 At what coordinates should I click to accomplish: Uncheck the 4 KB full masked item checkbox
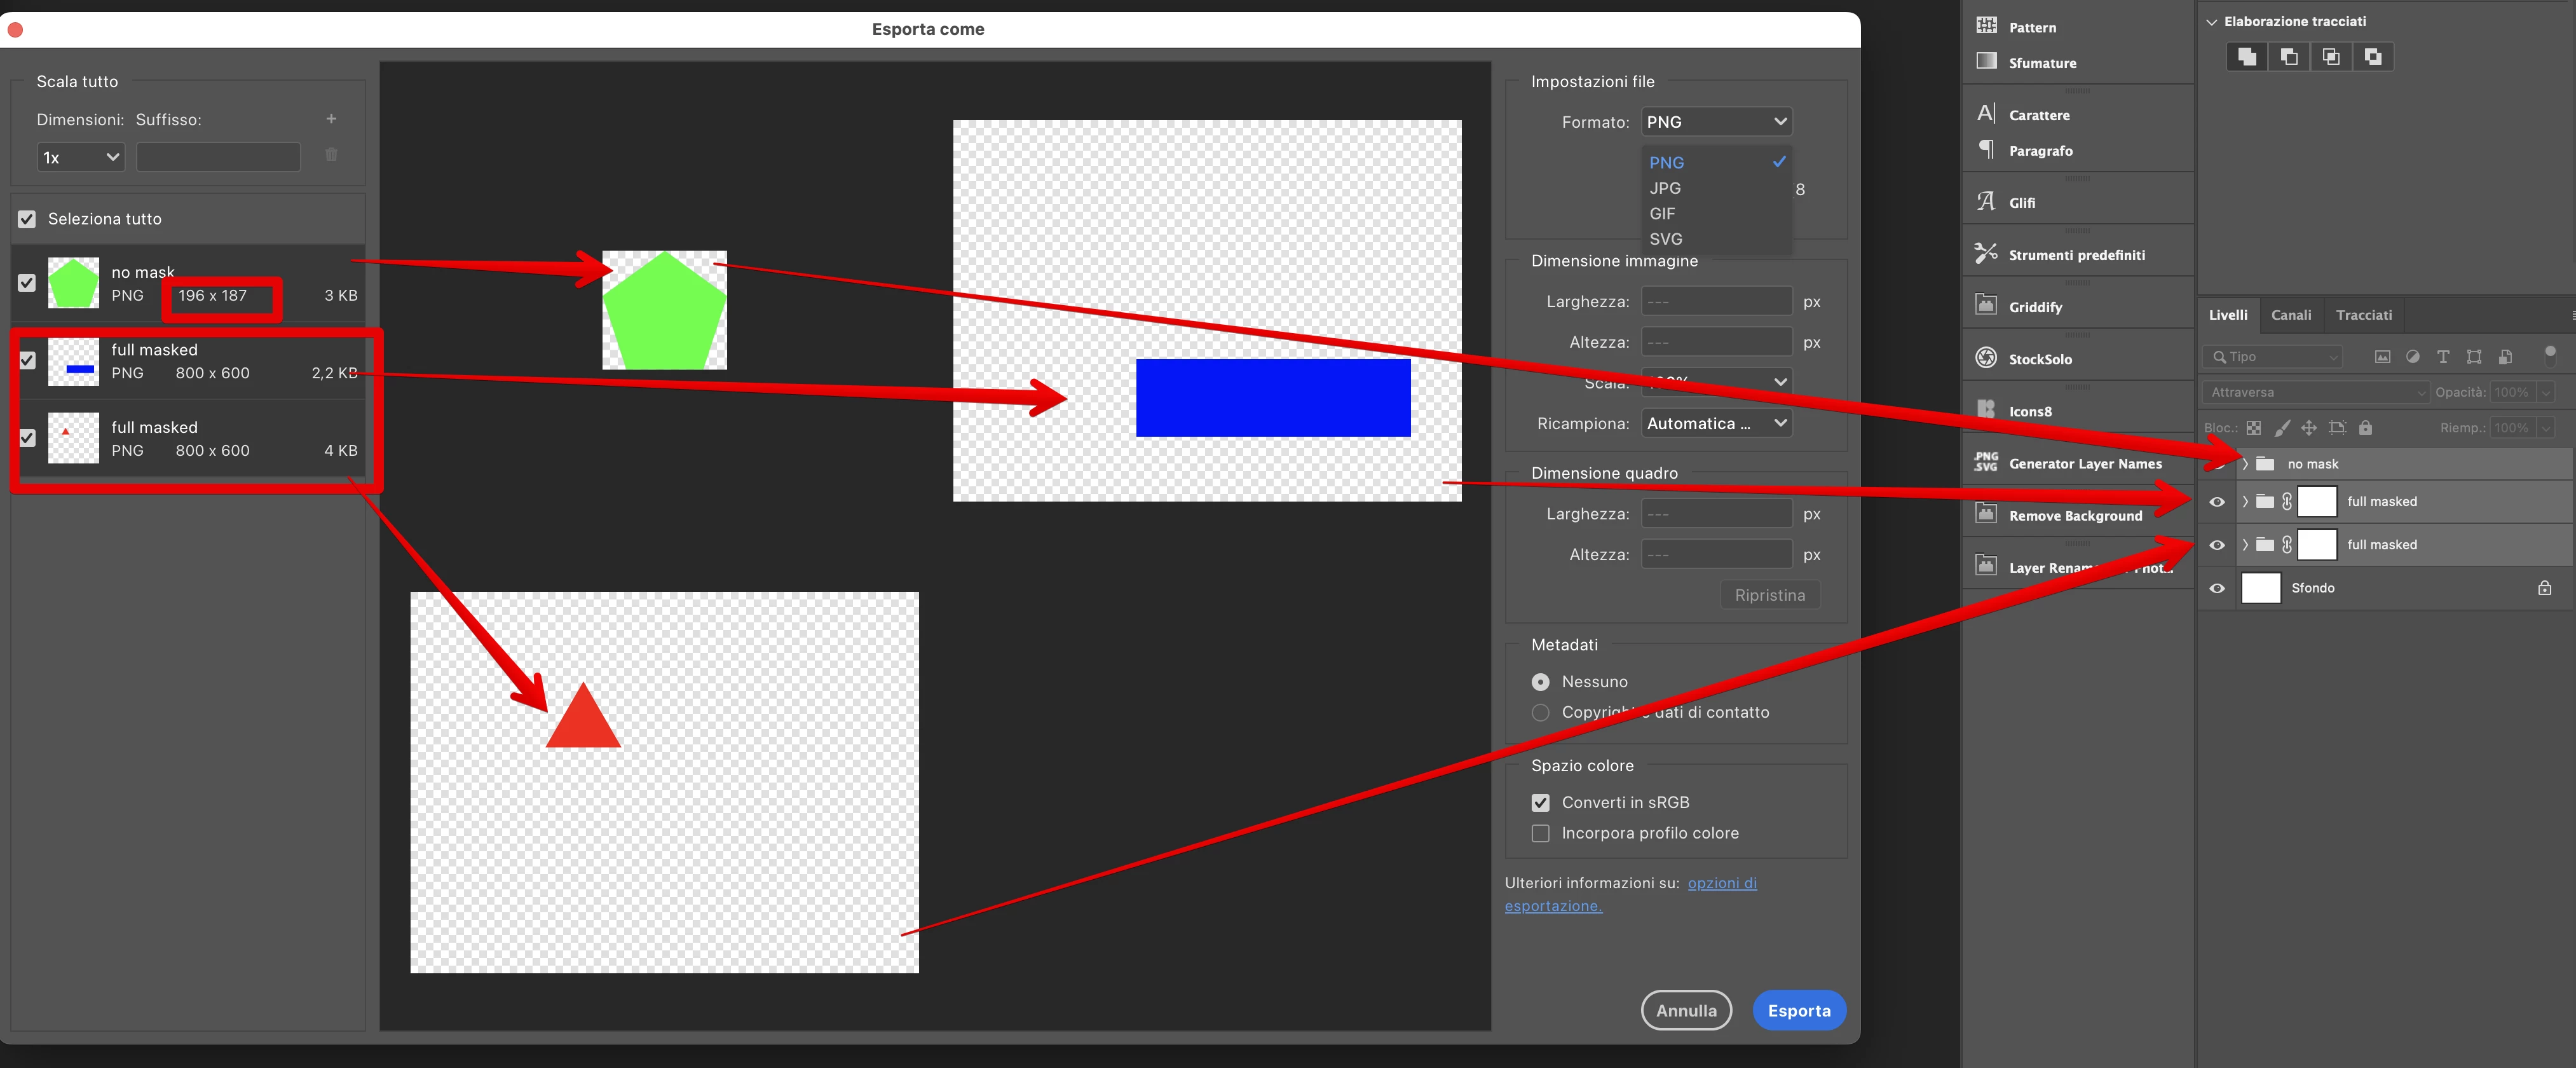(x=27, y=438)
